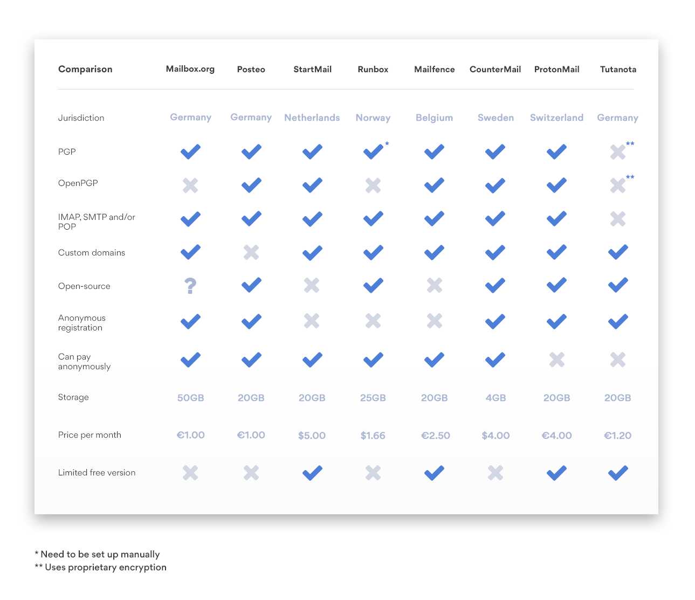
Task: Click the Runbox PGP checkmark with asterisk
Action: pyautogui.click(x=373, y=152)
